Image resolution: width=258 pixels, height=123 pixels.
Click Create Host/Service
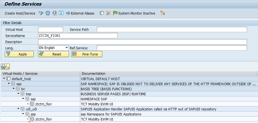[x=20, y=13]
